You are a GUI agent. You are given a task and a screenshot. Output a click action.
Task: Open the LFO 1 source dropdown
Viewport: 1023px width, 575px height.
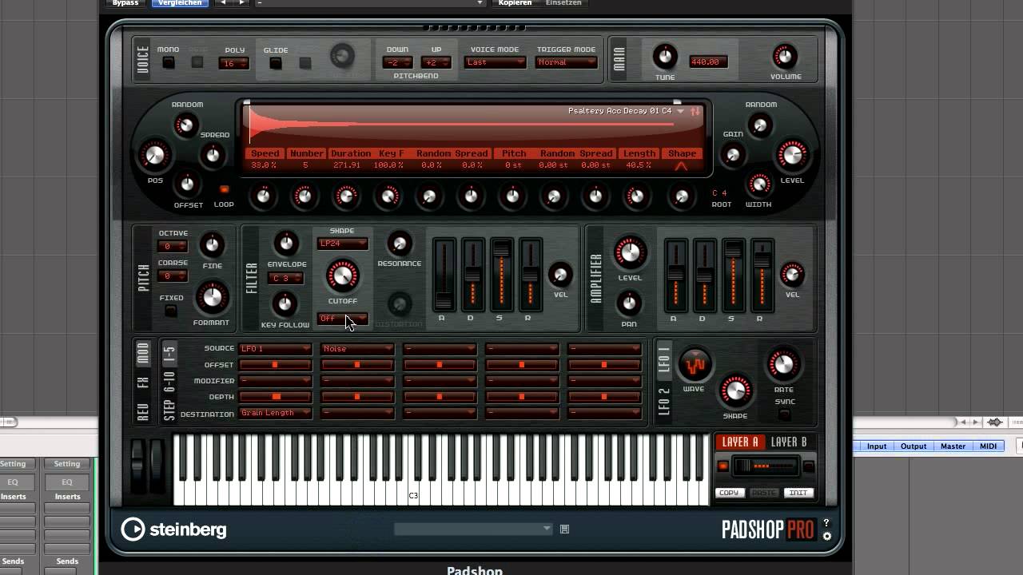pos(275,349)
